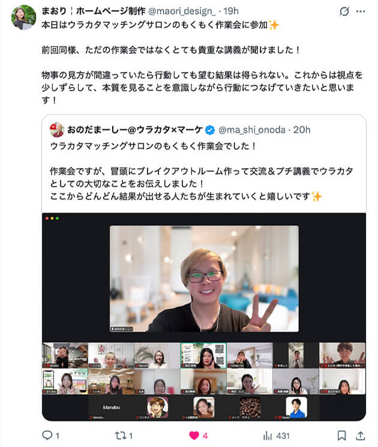Screen dimensions: 378x447
Task: Click the share upload arrow icon
Action: click(361, 436)
